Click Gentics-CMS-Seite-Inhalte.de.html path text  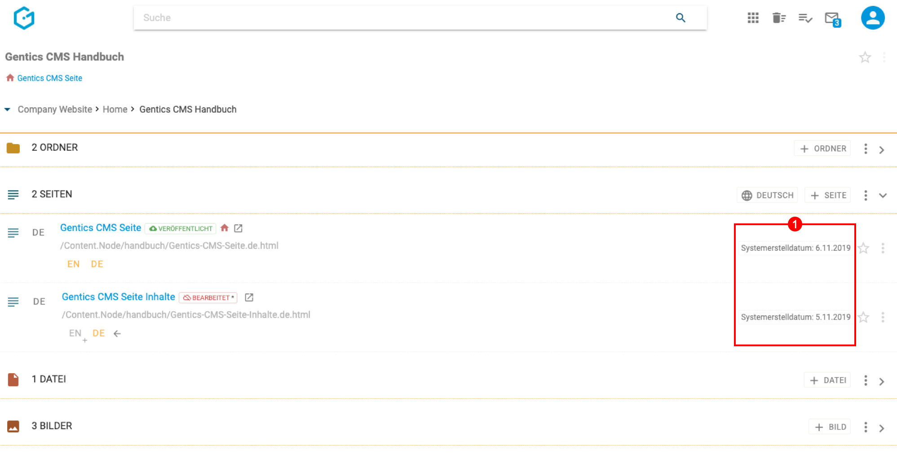click(186, 315)
